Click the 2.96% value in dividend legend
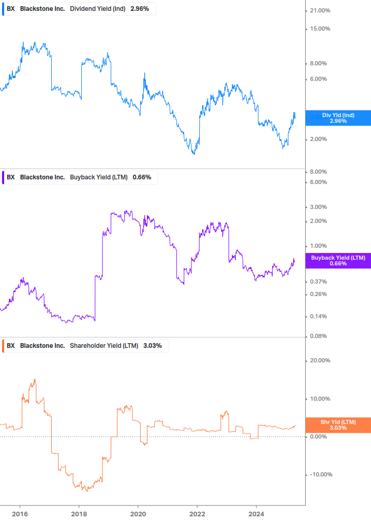The width and height of the screenshot is (371, 521). [140, 9]
